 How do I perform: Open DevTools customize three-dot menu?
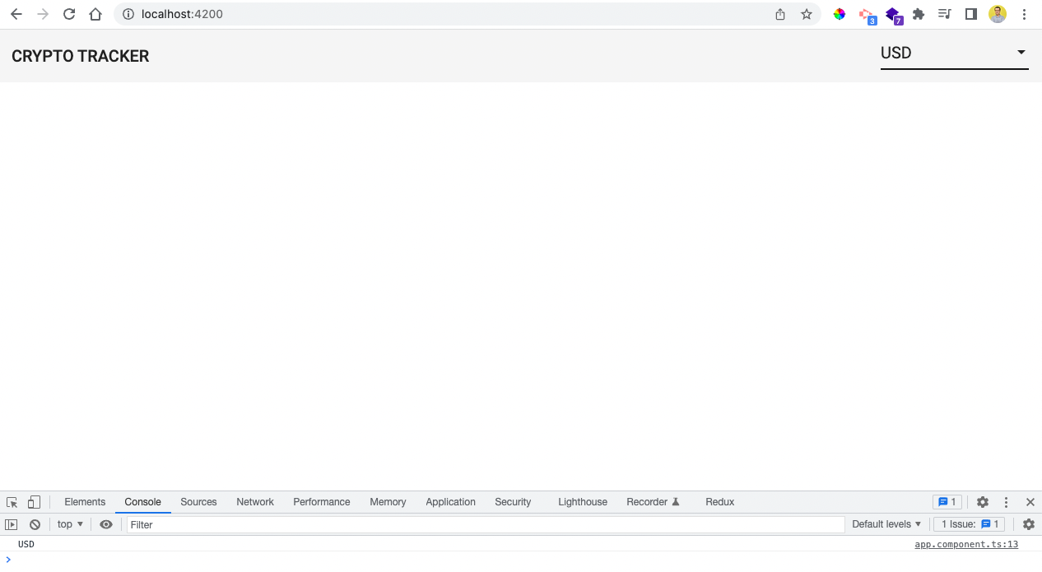[1006, 502]
